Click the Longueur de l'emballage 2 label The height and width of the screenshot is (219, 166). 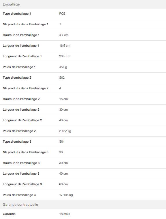tap(22, 120)
